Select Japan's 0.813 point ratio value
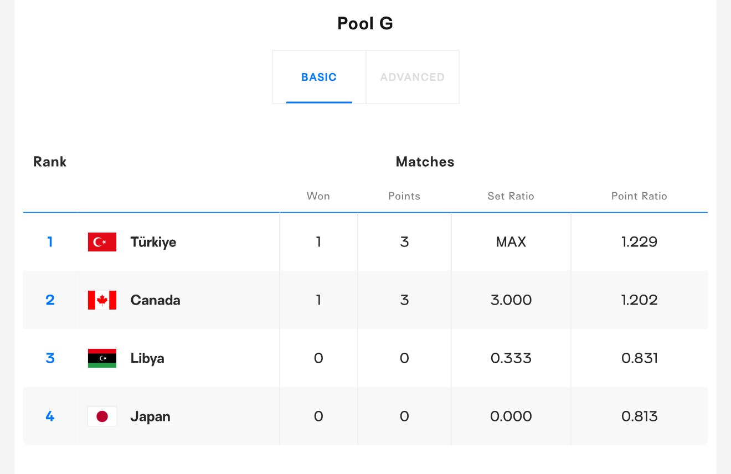 [x=640, y=416]
